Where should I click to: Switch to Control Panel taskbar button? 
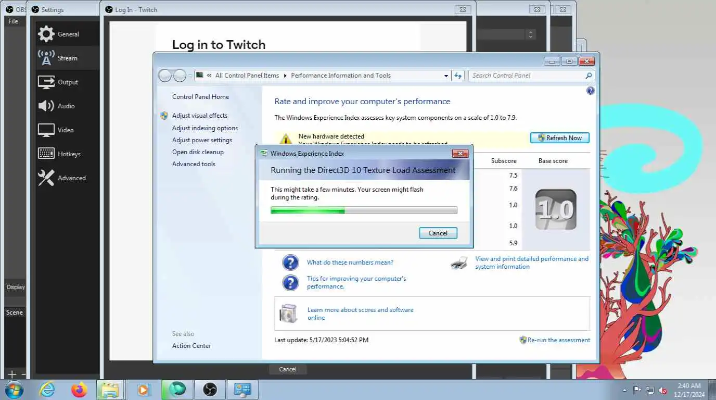(242, 390)
